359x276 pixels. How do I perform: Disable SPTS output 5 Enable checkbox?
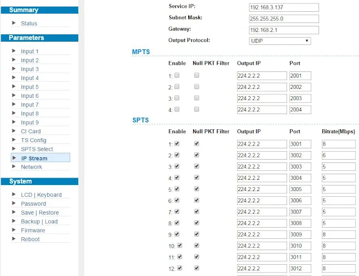click(177, 189)
